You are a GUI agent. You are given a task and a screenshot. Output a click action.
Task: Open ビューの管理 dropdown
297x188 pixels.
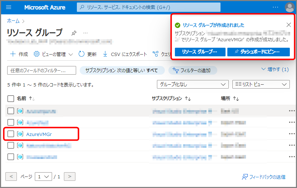click(x=53, y=54)
